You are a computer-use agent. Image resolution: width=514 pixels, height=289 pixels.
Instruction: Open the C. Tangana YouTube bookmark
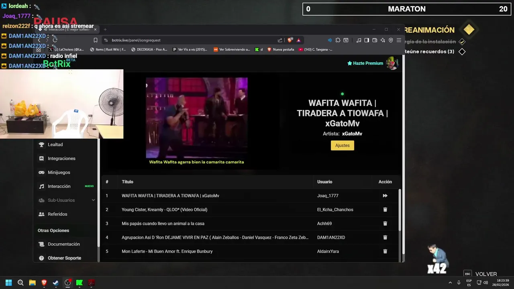316,49
